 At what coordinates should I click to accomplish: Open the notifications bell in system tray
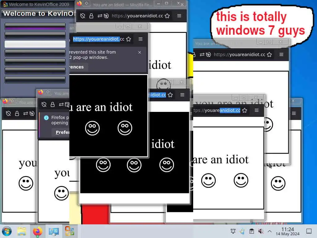coord(233,231)
